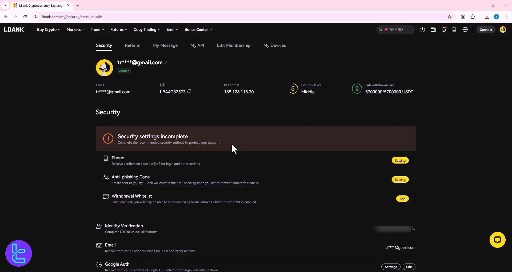
Task: Open the browser downloads icon
Action: click(x=487, y=17)
